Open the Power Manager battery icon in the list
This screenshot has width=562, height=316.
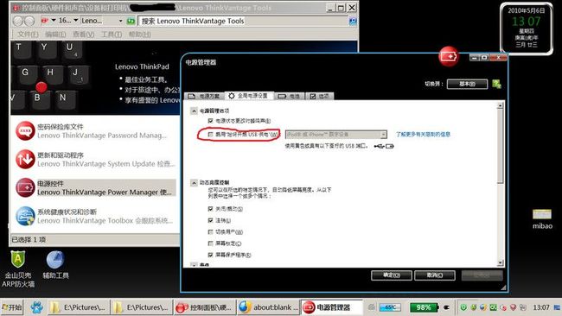[25, 187]
